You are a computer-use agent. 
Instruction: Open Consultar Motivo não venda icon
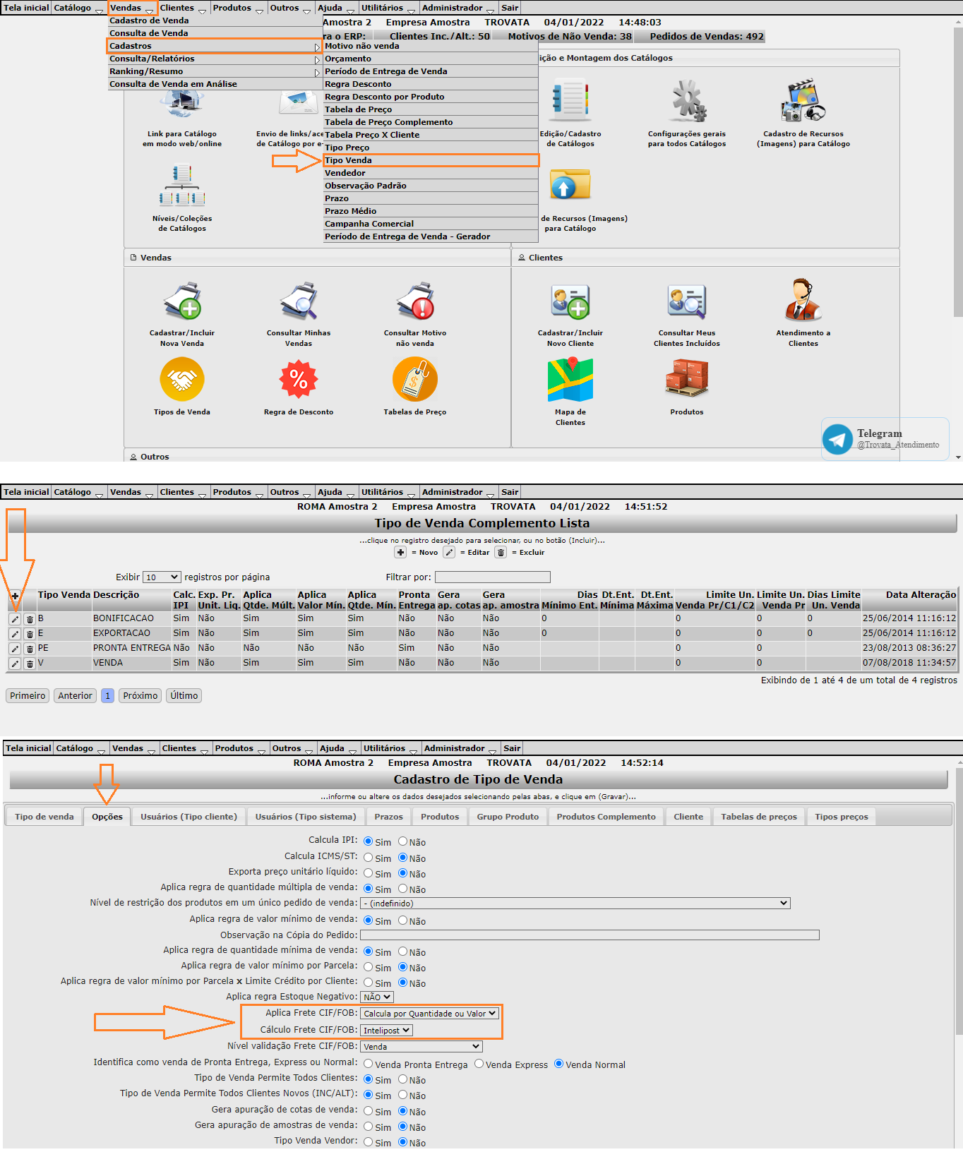(415, 301)
